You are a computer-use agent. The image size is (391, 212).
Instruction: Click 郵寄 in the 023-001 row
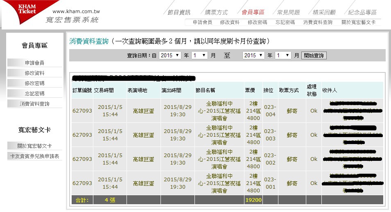[x=292, y=183]
